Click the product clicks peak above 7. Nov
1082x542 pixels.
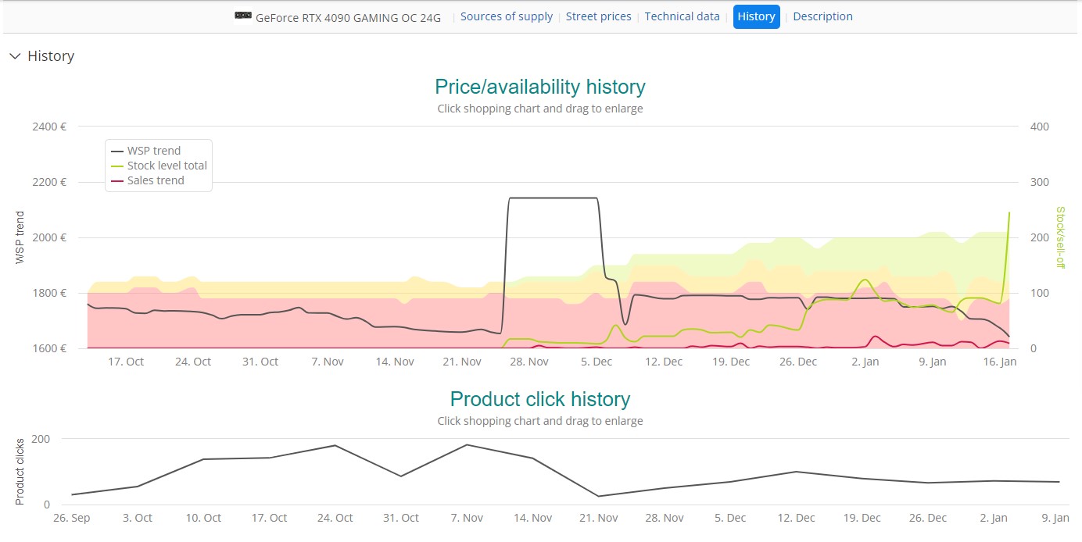click(x=467, y=445)
